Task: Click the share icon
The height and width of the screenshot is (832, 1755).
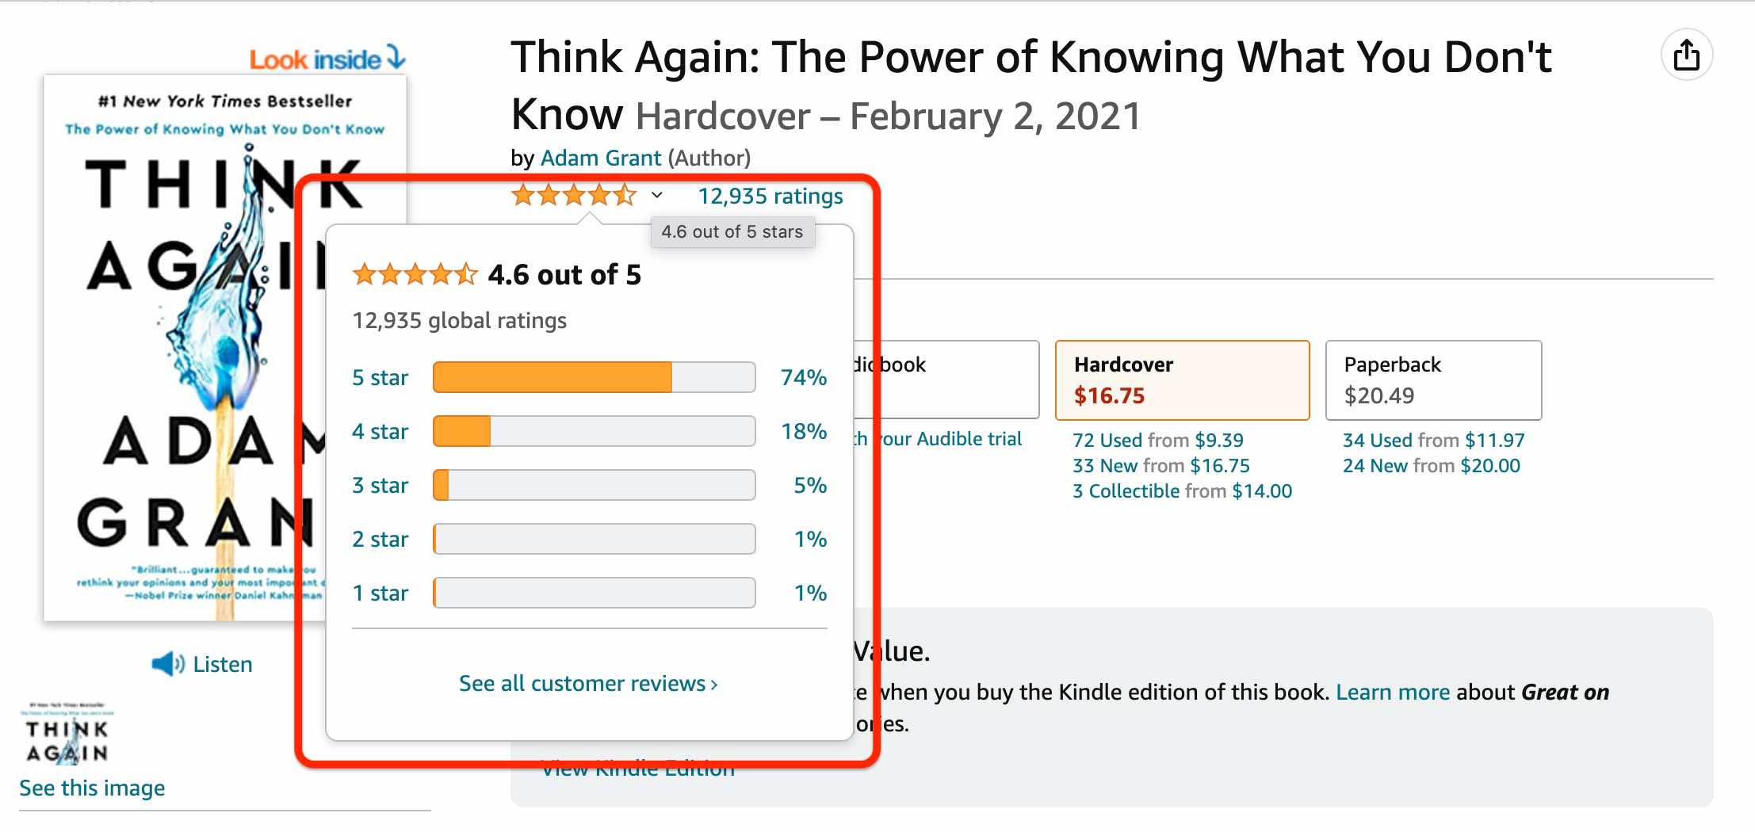Action: tap(1687, 55)
